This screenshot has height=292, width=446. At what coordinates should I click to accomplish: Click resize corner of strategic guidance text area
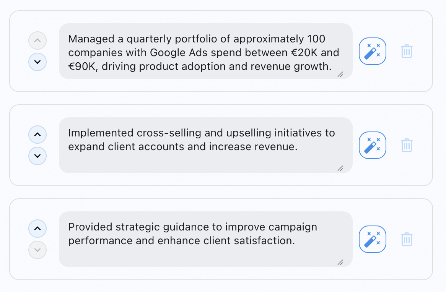pyautogui.click(x=340, y=263)
